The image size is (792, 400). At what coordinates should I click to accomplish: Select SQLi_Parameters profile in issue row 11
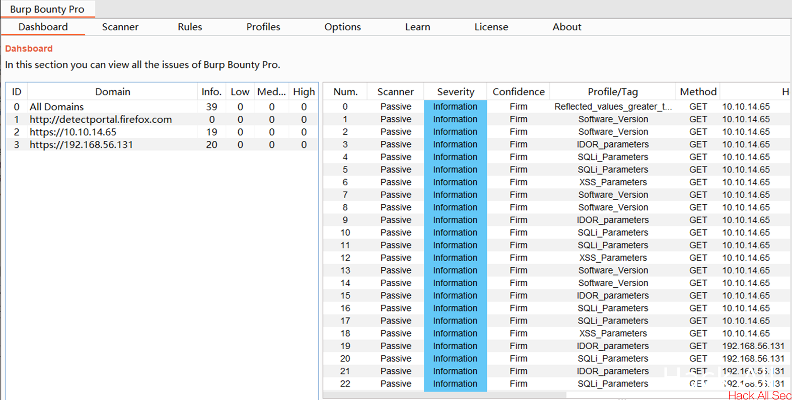[x=613, y=245]
